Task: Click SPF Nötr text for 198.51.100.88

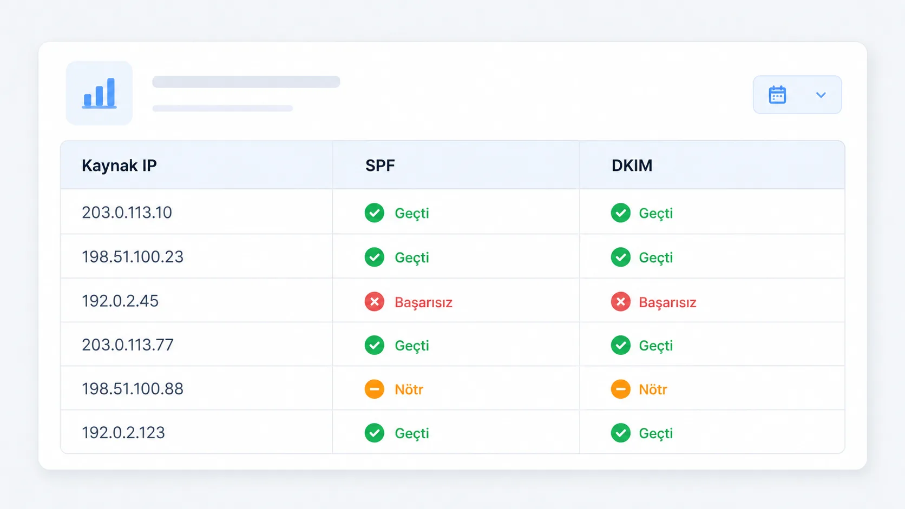Action: [409, 389]
